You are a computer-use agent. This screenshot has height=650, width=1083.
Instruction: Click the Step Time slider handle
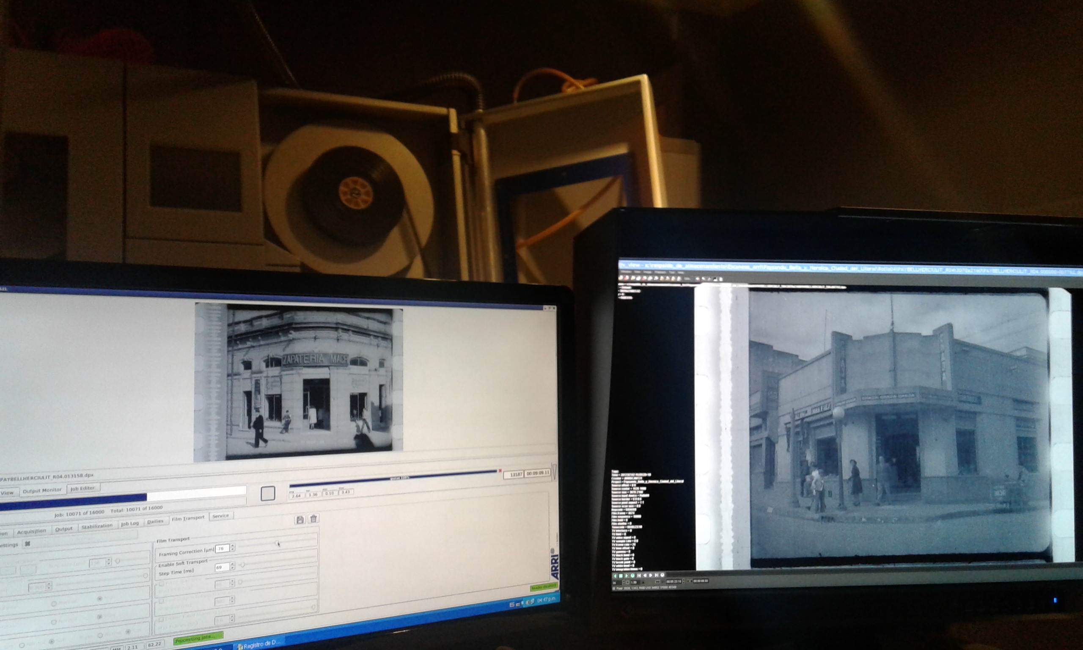pyautogui.click(x=242, y=565)
